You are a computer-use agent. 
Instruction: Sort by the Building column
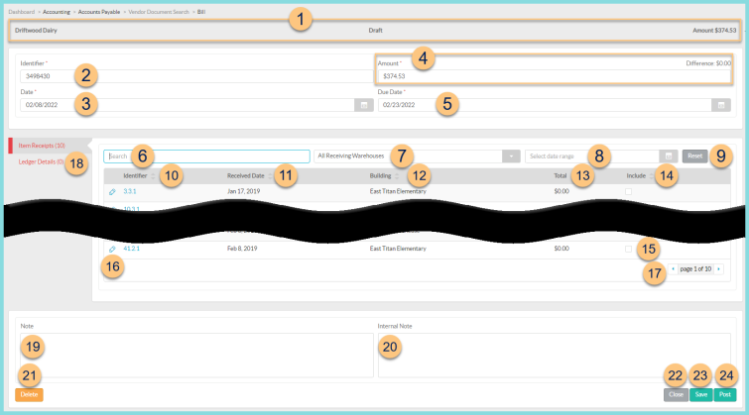pyautogui.click(x=384, y=176)
